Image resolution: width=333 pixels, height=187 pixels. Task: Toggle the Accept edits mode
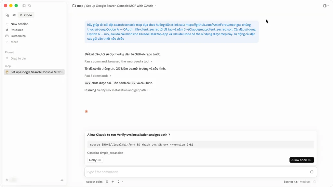[94, 182]
